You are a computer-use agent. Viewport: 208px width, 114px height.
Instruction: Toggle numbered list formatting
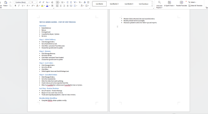click(x=63, y=2)
